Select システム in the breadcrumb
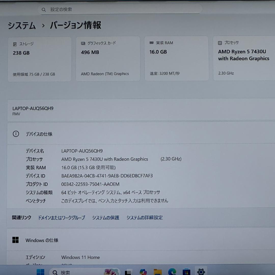Screen dimensions: 275x275 tap(22, 25)
